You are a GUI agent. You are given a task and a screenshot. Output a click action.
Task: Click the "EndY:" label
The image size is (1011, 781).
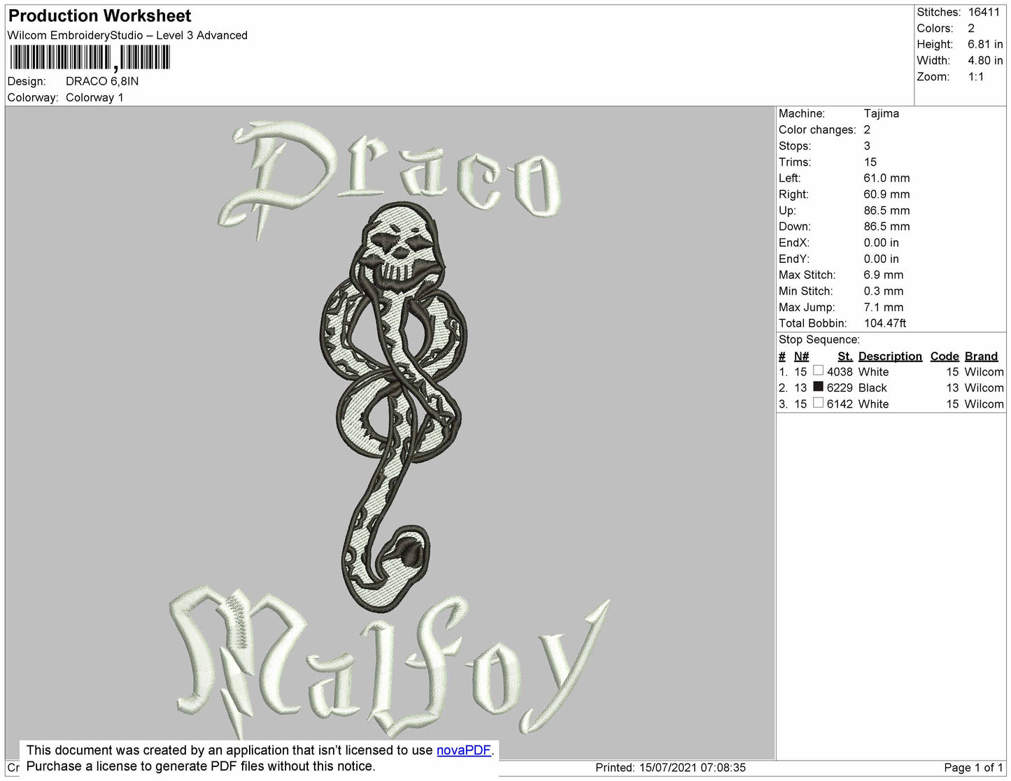point(794,259)
